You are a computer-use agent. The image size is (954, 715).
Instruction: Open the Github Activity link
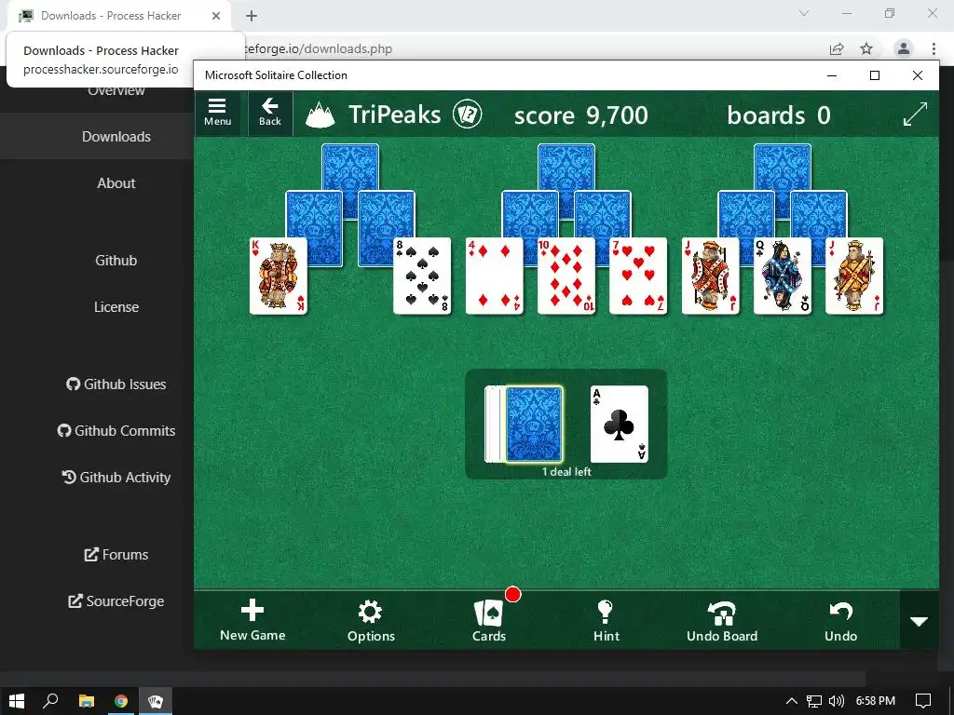[116, 478]
